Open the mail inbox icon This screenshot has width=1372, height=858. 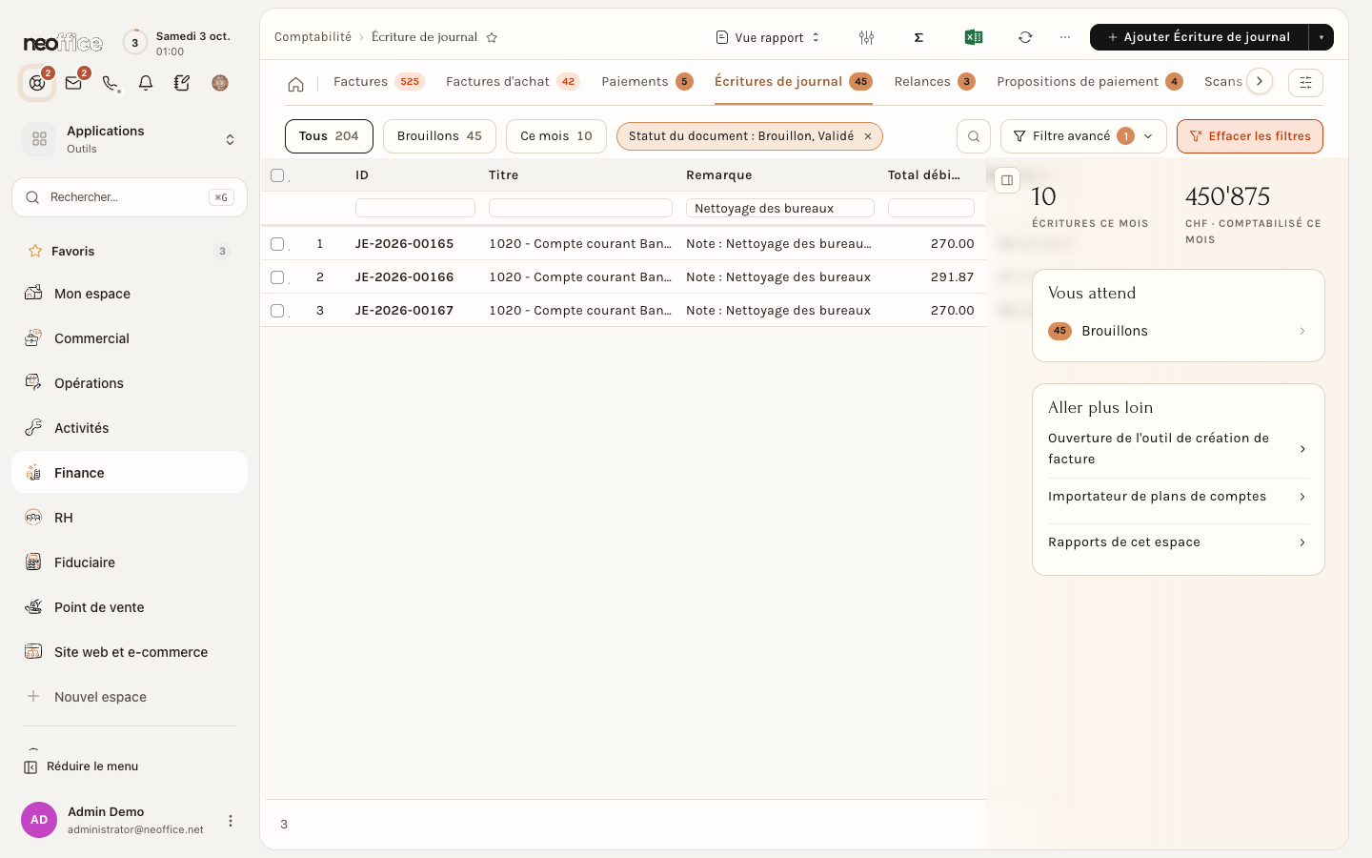tap(73, 83)
